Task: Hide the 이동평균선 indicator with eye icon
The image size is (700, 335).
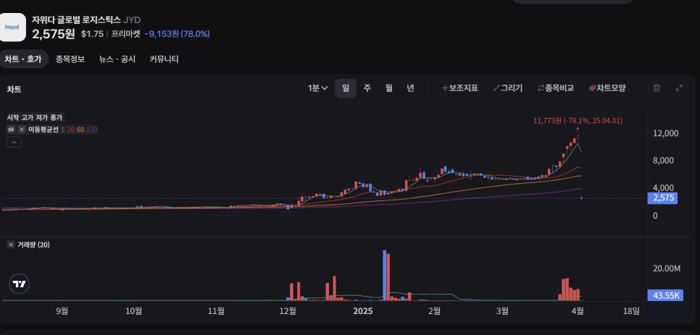Action: pyautogui.click(x=11, y=130)
